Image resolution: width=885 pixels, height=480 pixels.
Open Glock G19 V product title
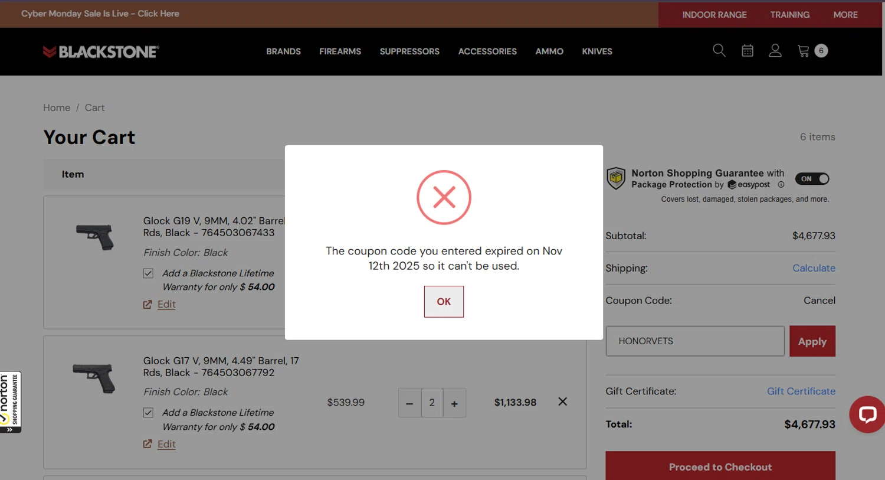[214, 227]
